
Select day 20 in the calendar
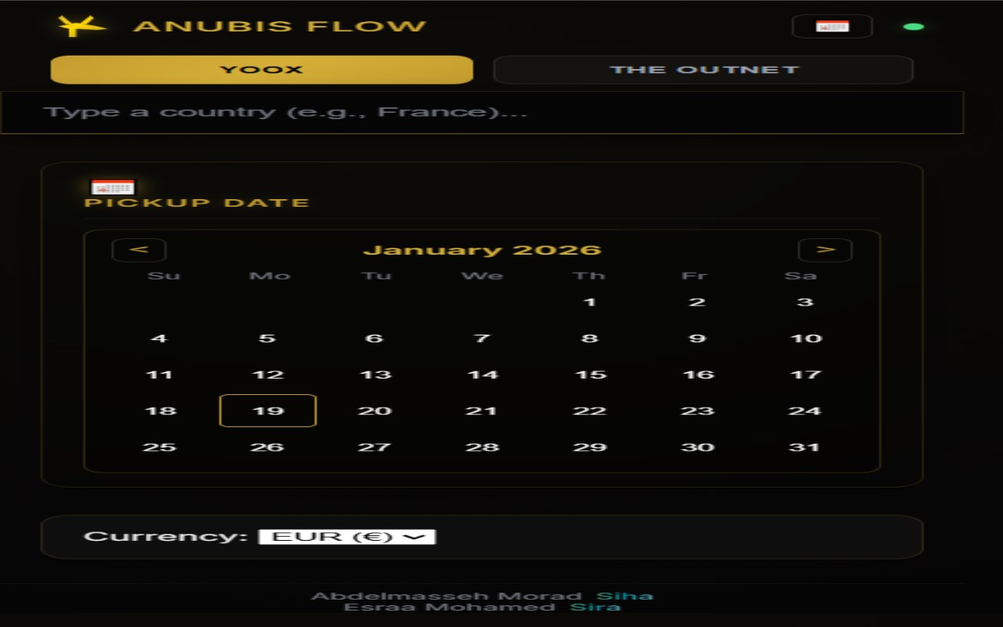pos(375,411)
